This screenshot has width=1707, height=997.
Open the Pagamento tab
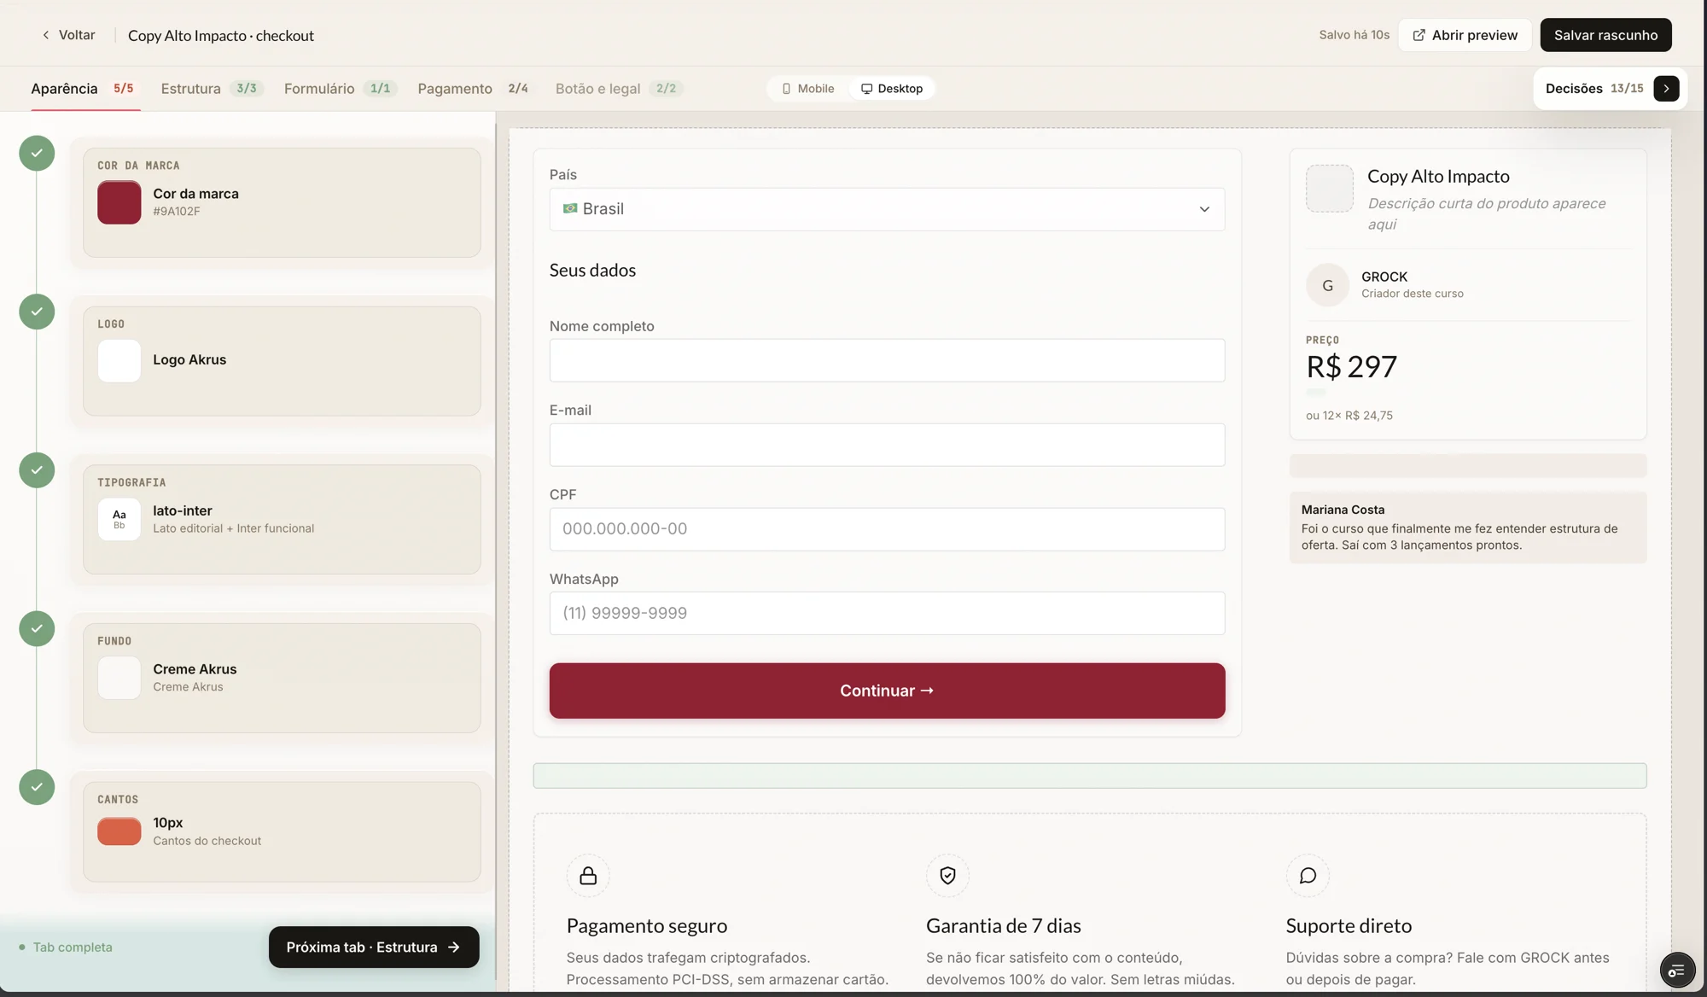pyautogui.click(x=474, y=89)
